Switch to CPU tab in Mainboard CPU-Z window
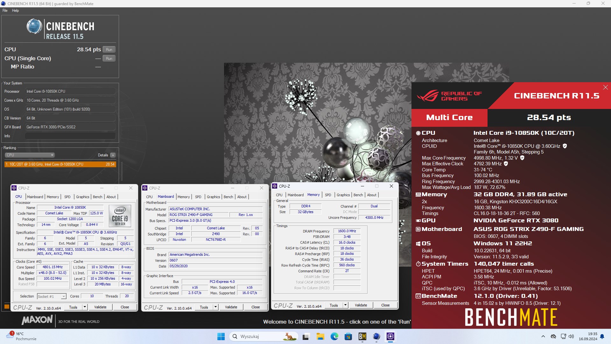Viewport: 611px width, 344px height. click(149, 197)
